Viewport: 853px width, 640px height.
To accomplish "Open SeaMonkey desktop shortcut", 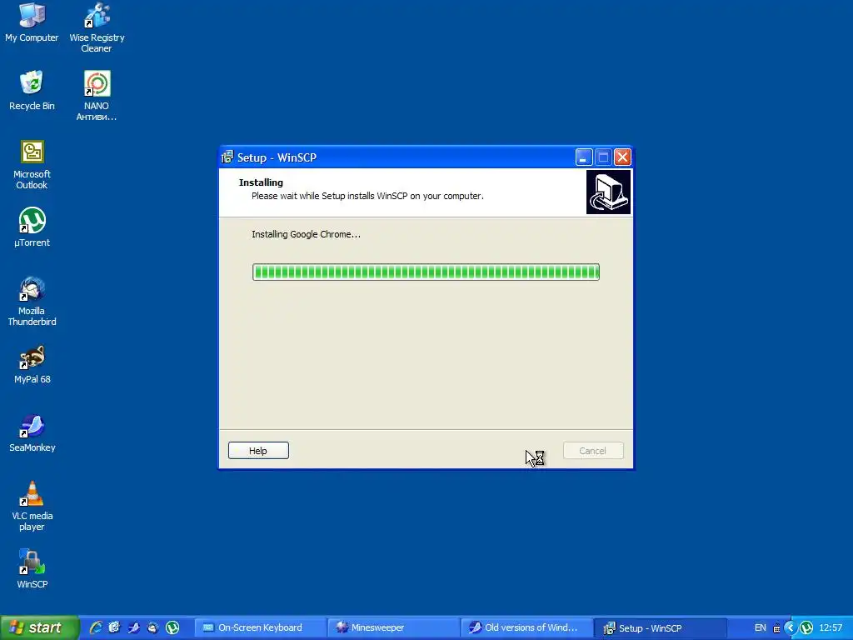I will point(32,432).
